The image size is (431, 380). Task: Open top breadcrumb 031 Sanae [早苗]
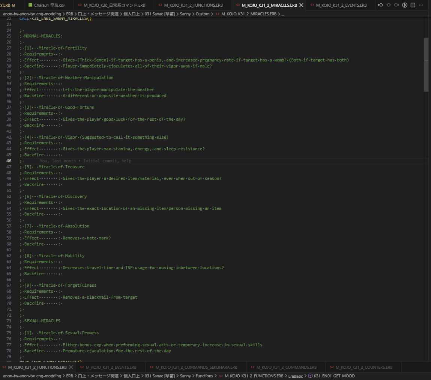pos(160,14)
